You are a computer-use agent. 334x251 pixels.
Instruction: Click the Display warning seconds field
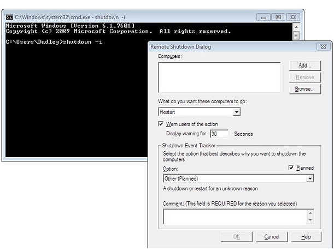[x=219, y=134]
